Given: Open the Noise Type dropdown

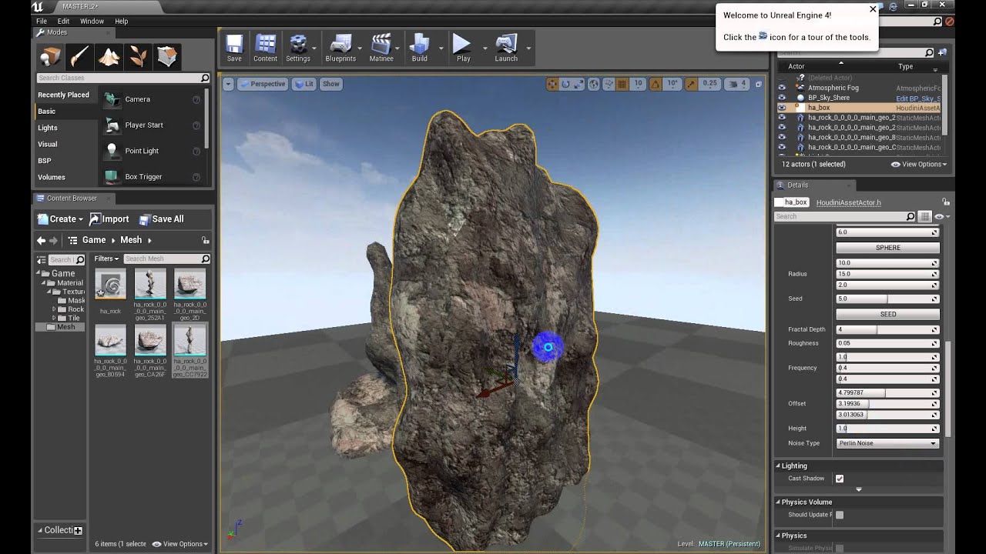Looking at the screenshot, I should click(x=887, y=443).
